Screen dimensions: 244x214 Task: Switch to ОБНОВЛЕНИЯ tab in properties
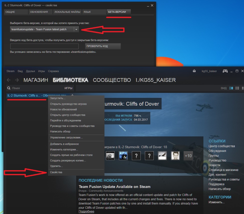tap(41, 12)
